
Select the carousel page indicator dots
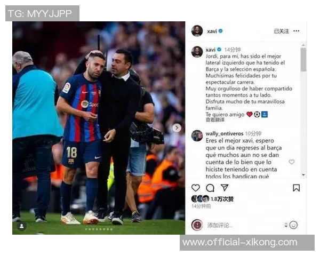99,229
